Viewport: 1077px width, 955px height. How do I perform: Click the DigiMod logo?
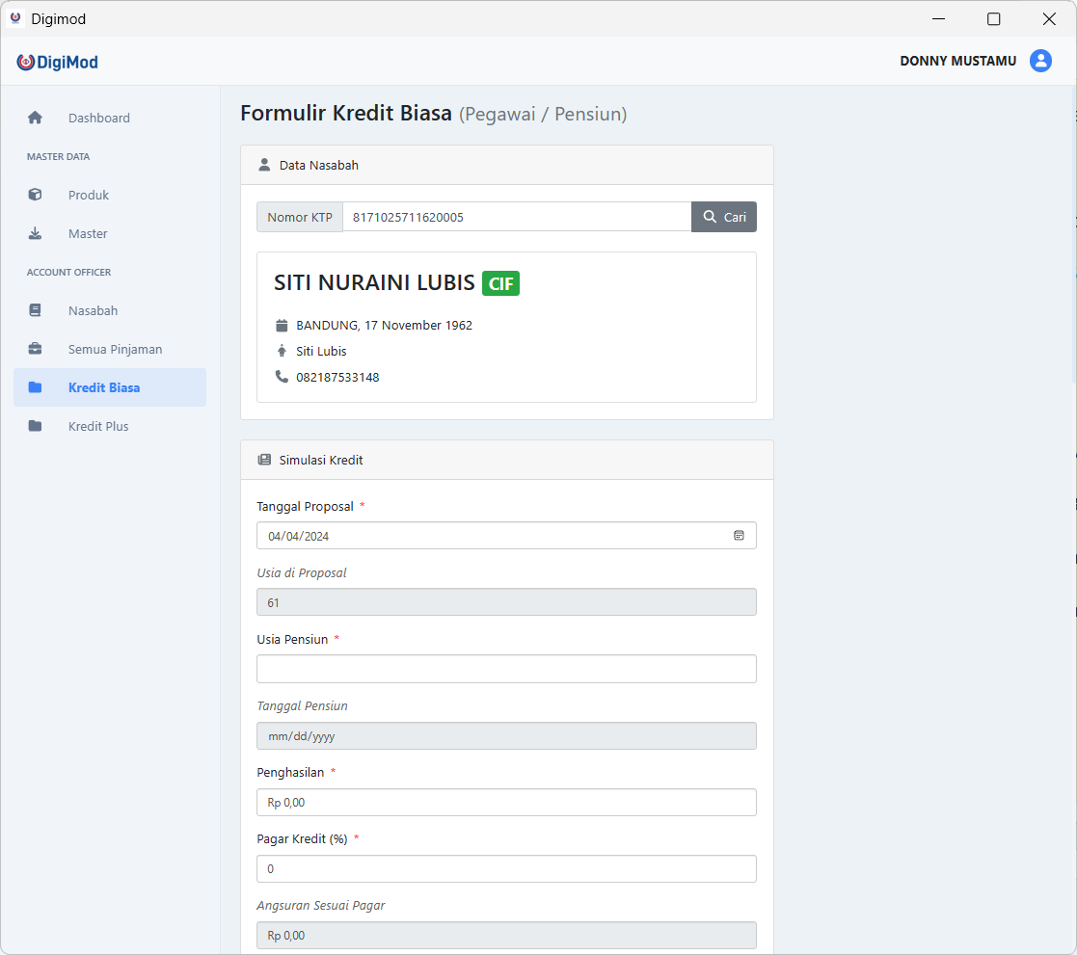click(x=58, y=63)
